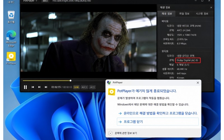Select the 640 kbps audio bitrate value
The width and height of the screenshot is (224, 140).
(181, 73)
